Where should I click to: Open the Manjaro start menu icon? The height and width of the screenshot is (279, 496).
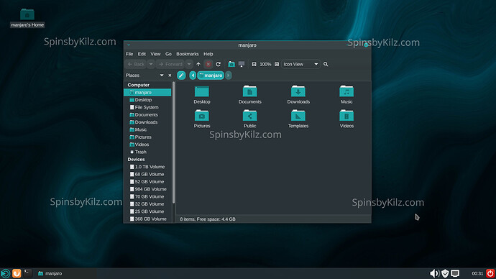(x=5, y=273)
